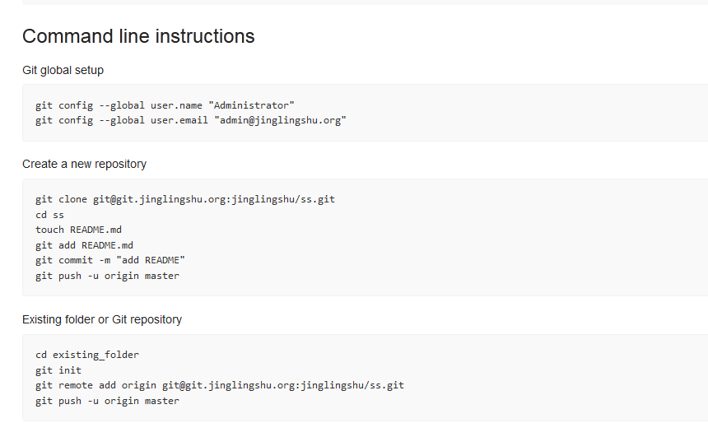Click the word "Administrator" in quotes
708x437 pixels.
point(251,105)
